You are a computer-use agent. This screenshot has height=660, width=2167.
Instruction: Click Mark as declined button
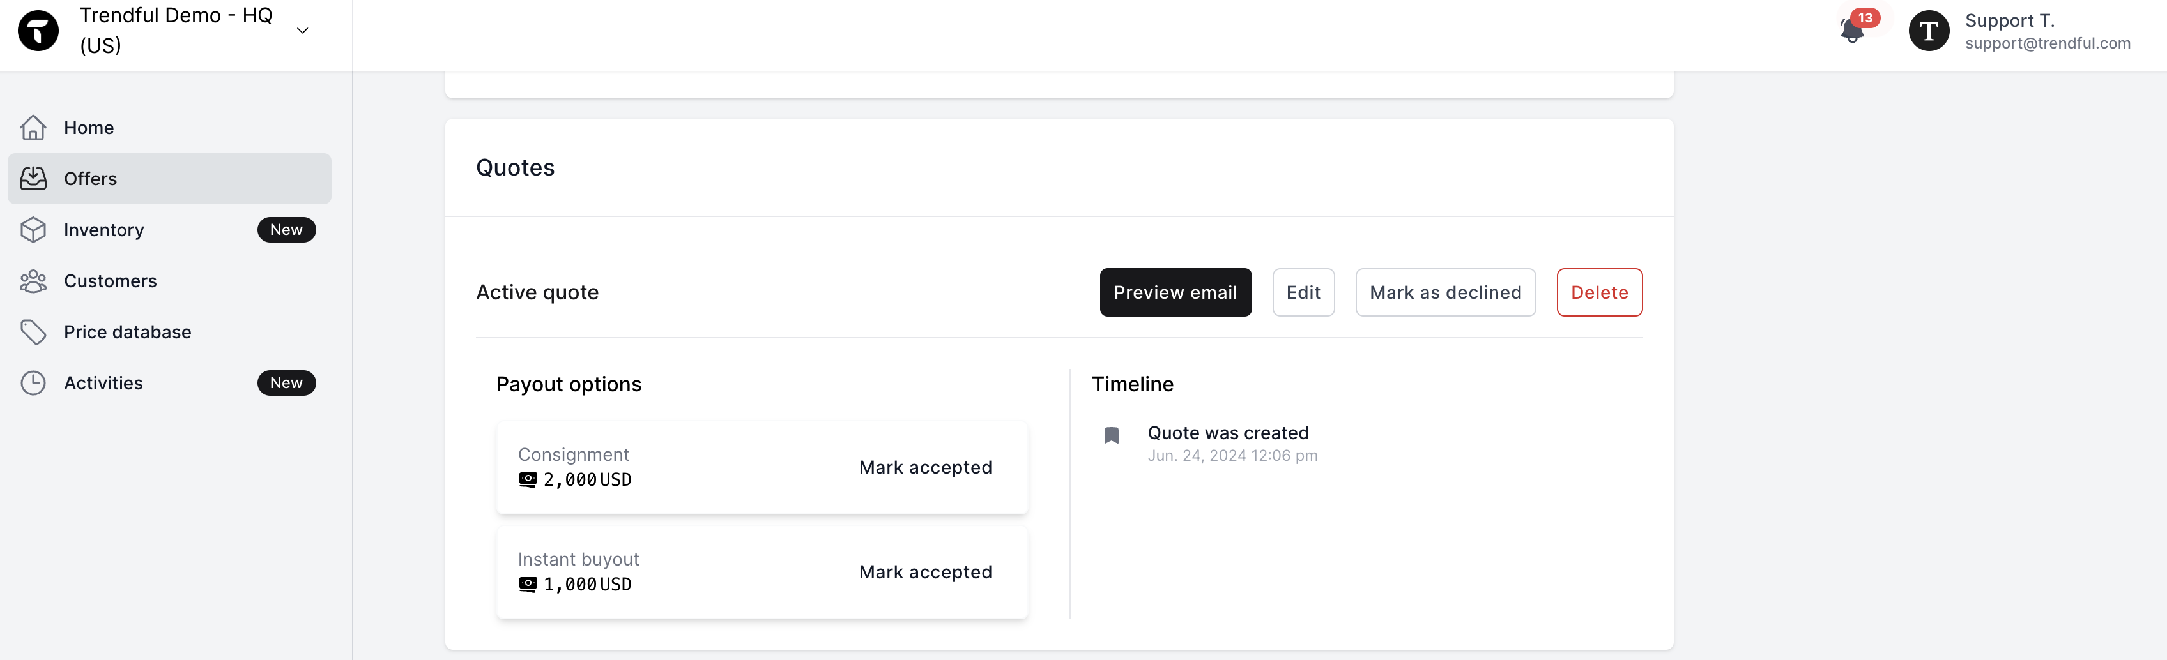[x=1445, y=292]
